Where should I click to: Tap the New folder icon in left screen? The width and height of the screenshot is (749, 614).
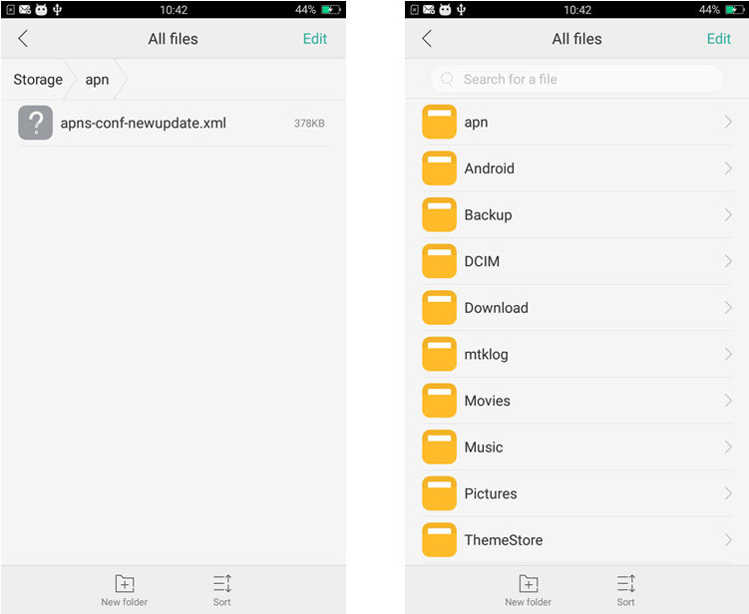[x=125, y=583]
